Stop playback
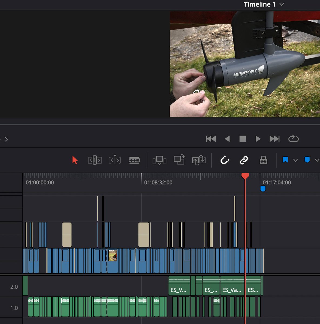Image resolution: width=320 pixels, height=324 pixels. coord(243,139)
